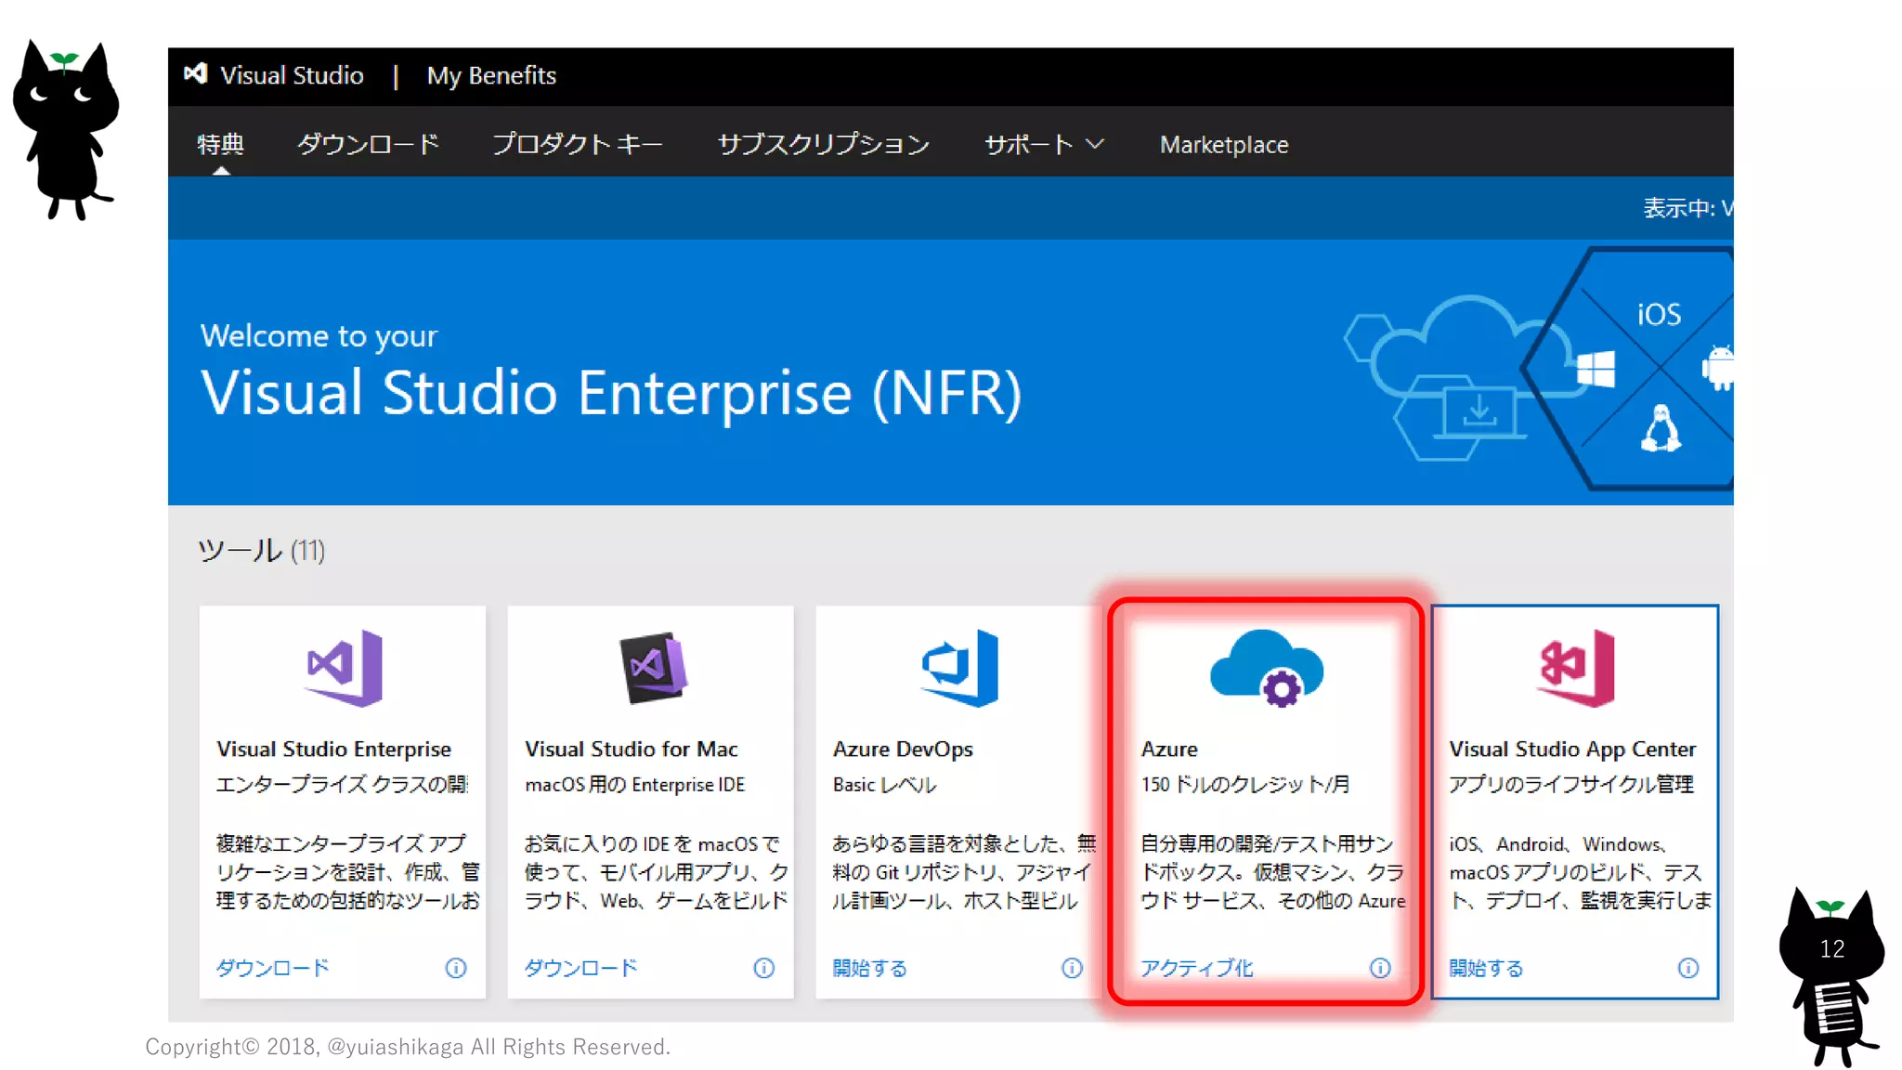Open info icon on Azure card
The image size is (1902, 1070).
coord(1380,968)
